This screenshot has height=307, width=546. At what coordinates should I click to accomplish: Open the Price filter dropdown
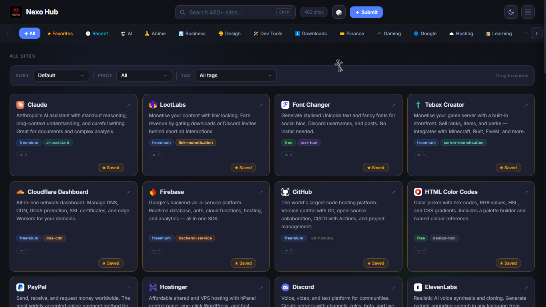(x=144, y=76)
